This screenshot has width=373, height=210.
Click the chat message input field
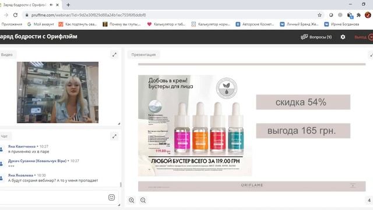(x=54, y=197)
